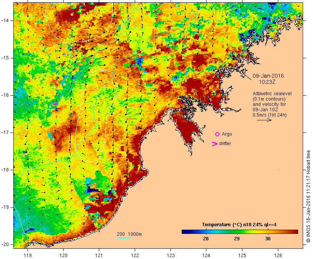
Task: Click latitude axis label "-15"
Action: [5, 58]
